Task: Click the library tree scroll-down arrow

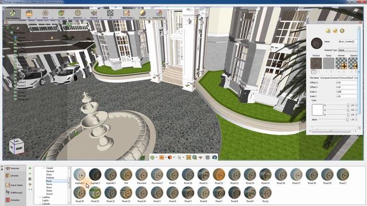Action: (69, 203)
